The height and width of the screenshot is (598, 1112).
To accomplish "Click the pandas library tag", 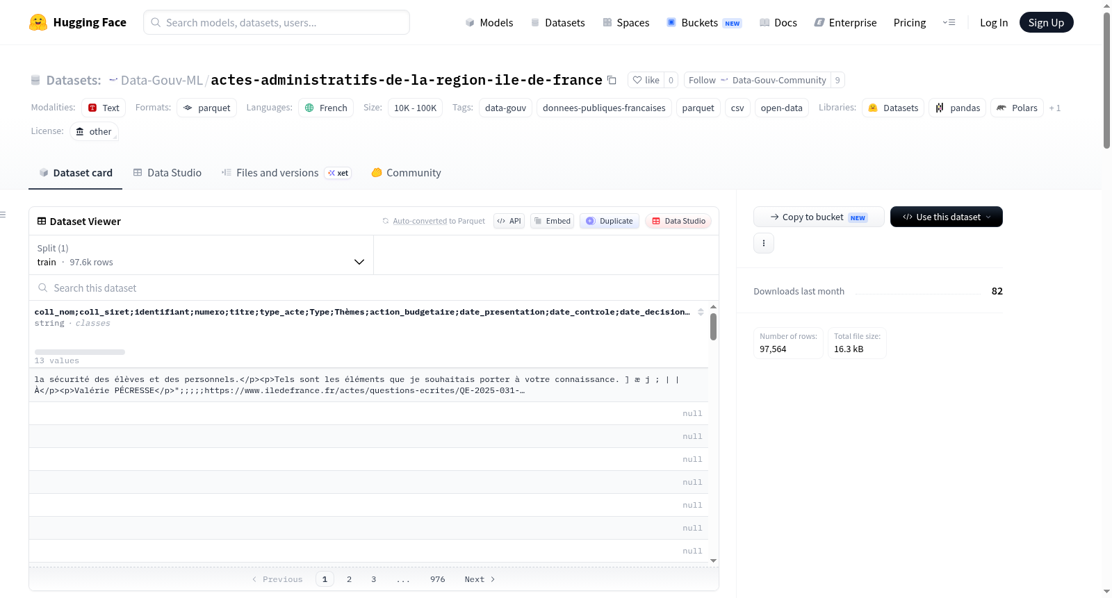I will pos(957,108).
